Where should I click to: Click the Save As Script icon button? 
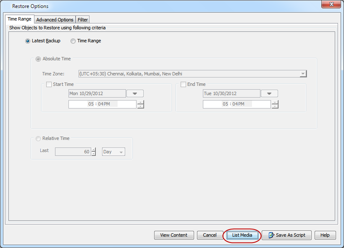pos(287,235)
